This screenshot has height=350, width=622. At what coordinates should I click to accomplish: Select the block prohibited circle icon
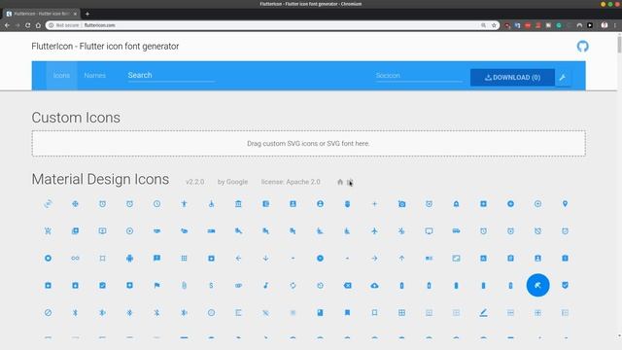click(48, 313)
